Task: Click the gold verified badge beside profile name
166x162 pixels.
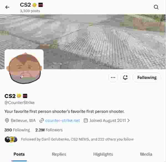Action: pyautogui.click(x=19, y=96)
